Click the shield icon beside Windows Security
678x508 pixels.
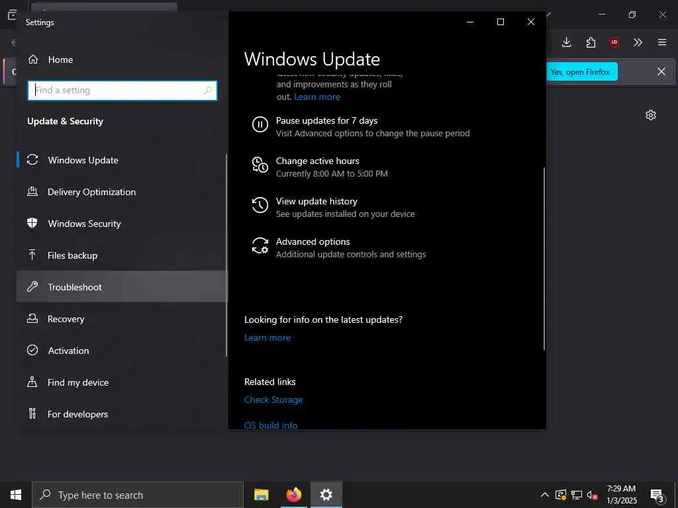32,223
